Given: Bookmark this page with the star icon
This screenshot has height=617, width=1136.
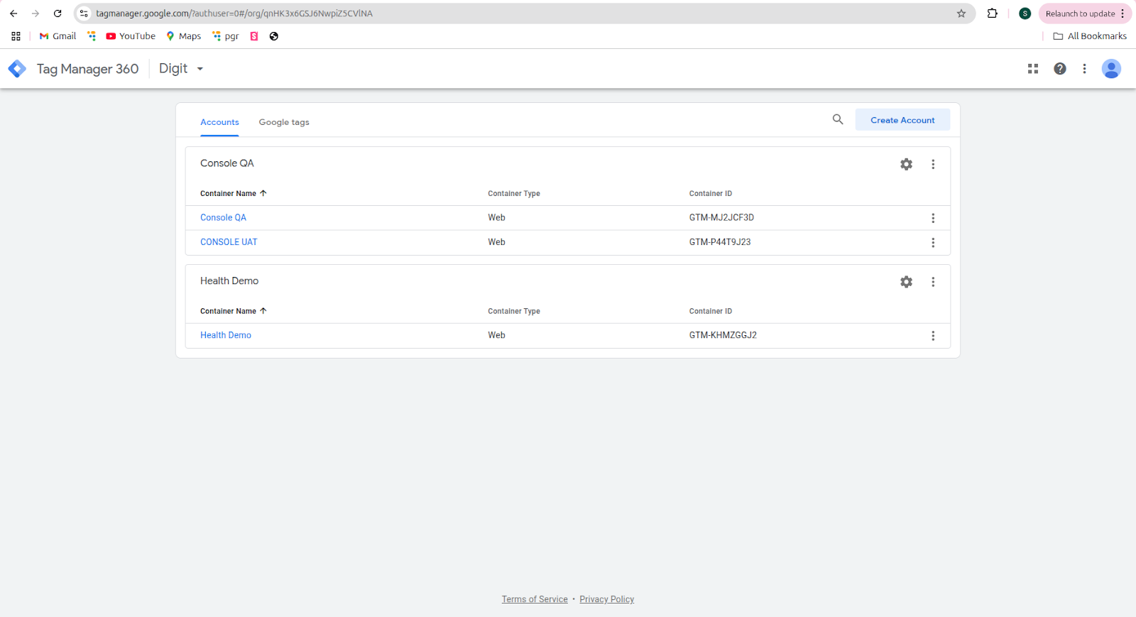Looking at the screenshot, I should tap(961, 13).
